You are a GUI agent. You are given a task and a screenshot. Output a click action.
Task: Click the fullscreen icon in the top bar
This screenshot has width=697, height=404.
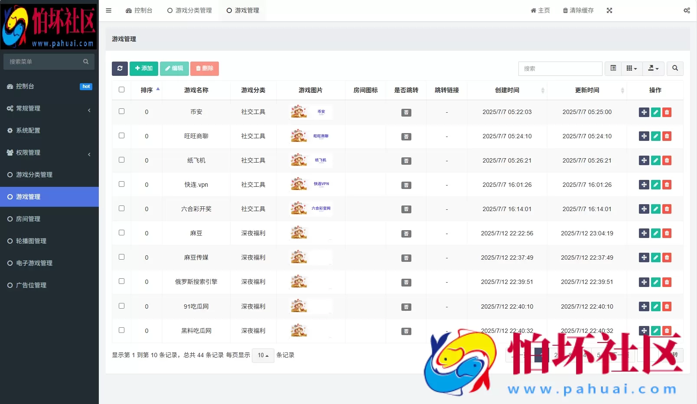tap(609, 10)
